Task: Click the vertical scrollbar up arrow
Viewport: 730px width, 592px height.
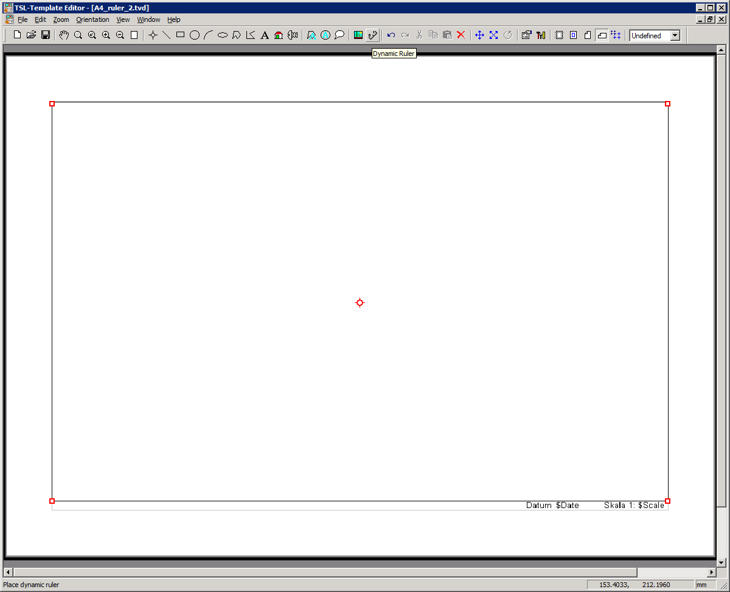Action: pyautogui.click(x=721, y=50)
